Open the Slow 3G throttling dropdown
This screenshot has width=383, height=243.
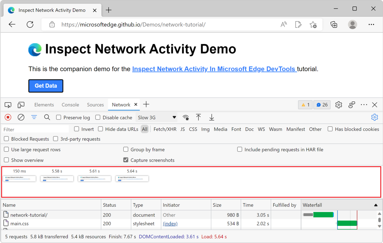(x=157, y=117)
